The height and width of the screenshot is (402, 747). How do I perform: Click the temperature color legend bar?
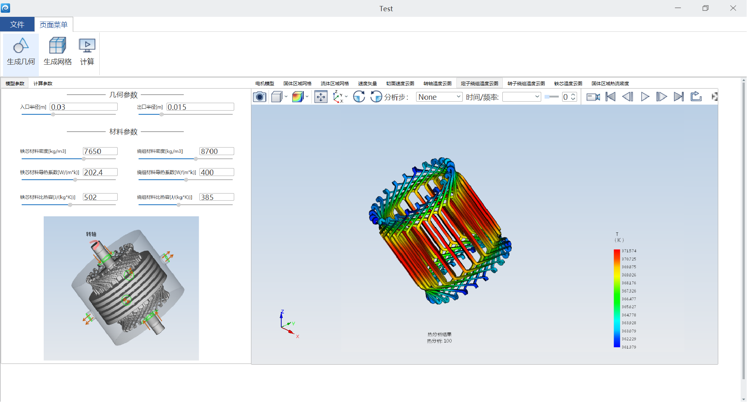point(617,299)
